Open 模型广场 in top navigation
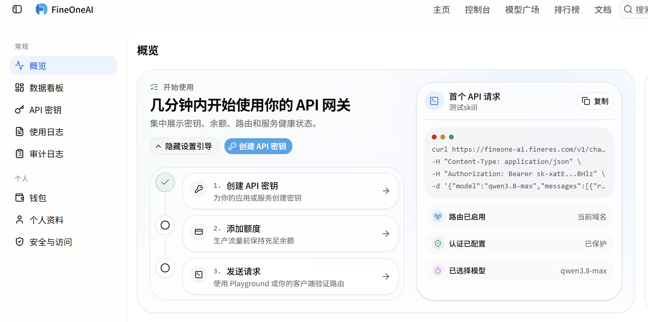 coord(522,10)
